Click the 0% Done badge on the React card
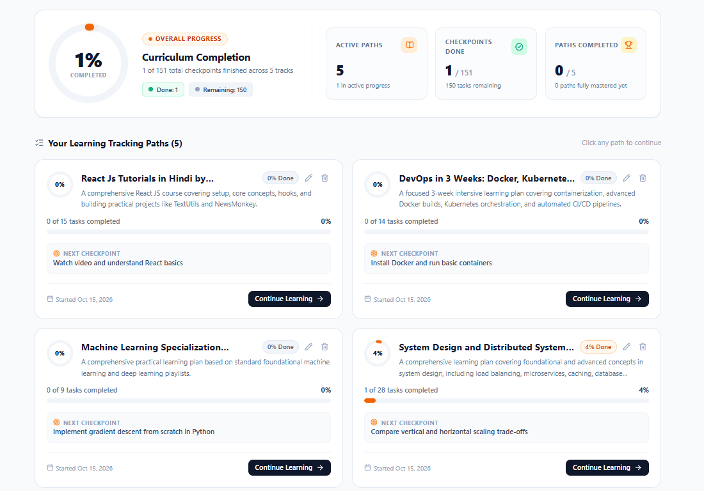 280,178
